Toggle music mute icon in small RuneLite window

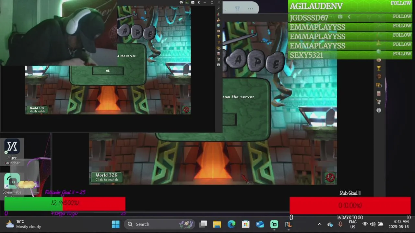[x=186, y=109]
